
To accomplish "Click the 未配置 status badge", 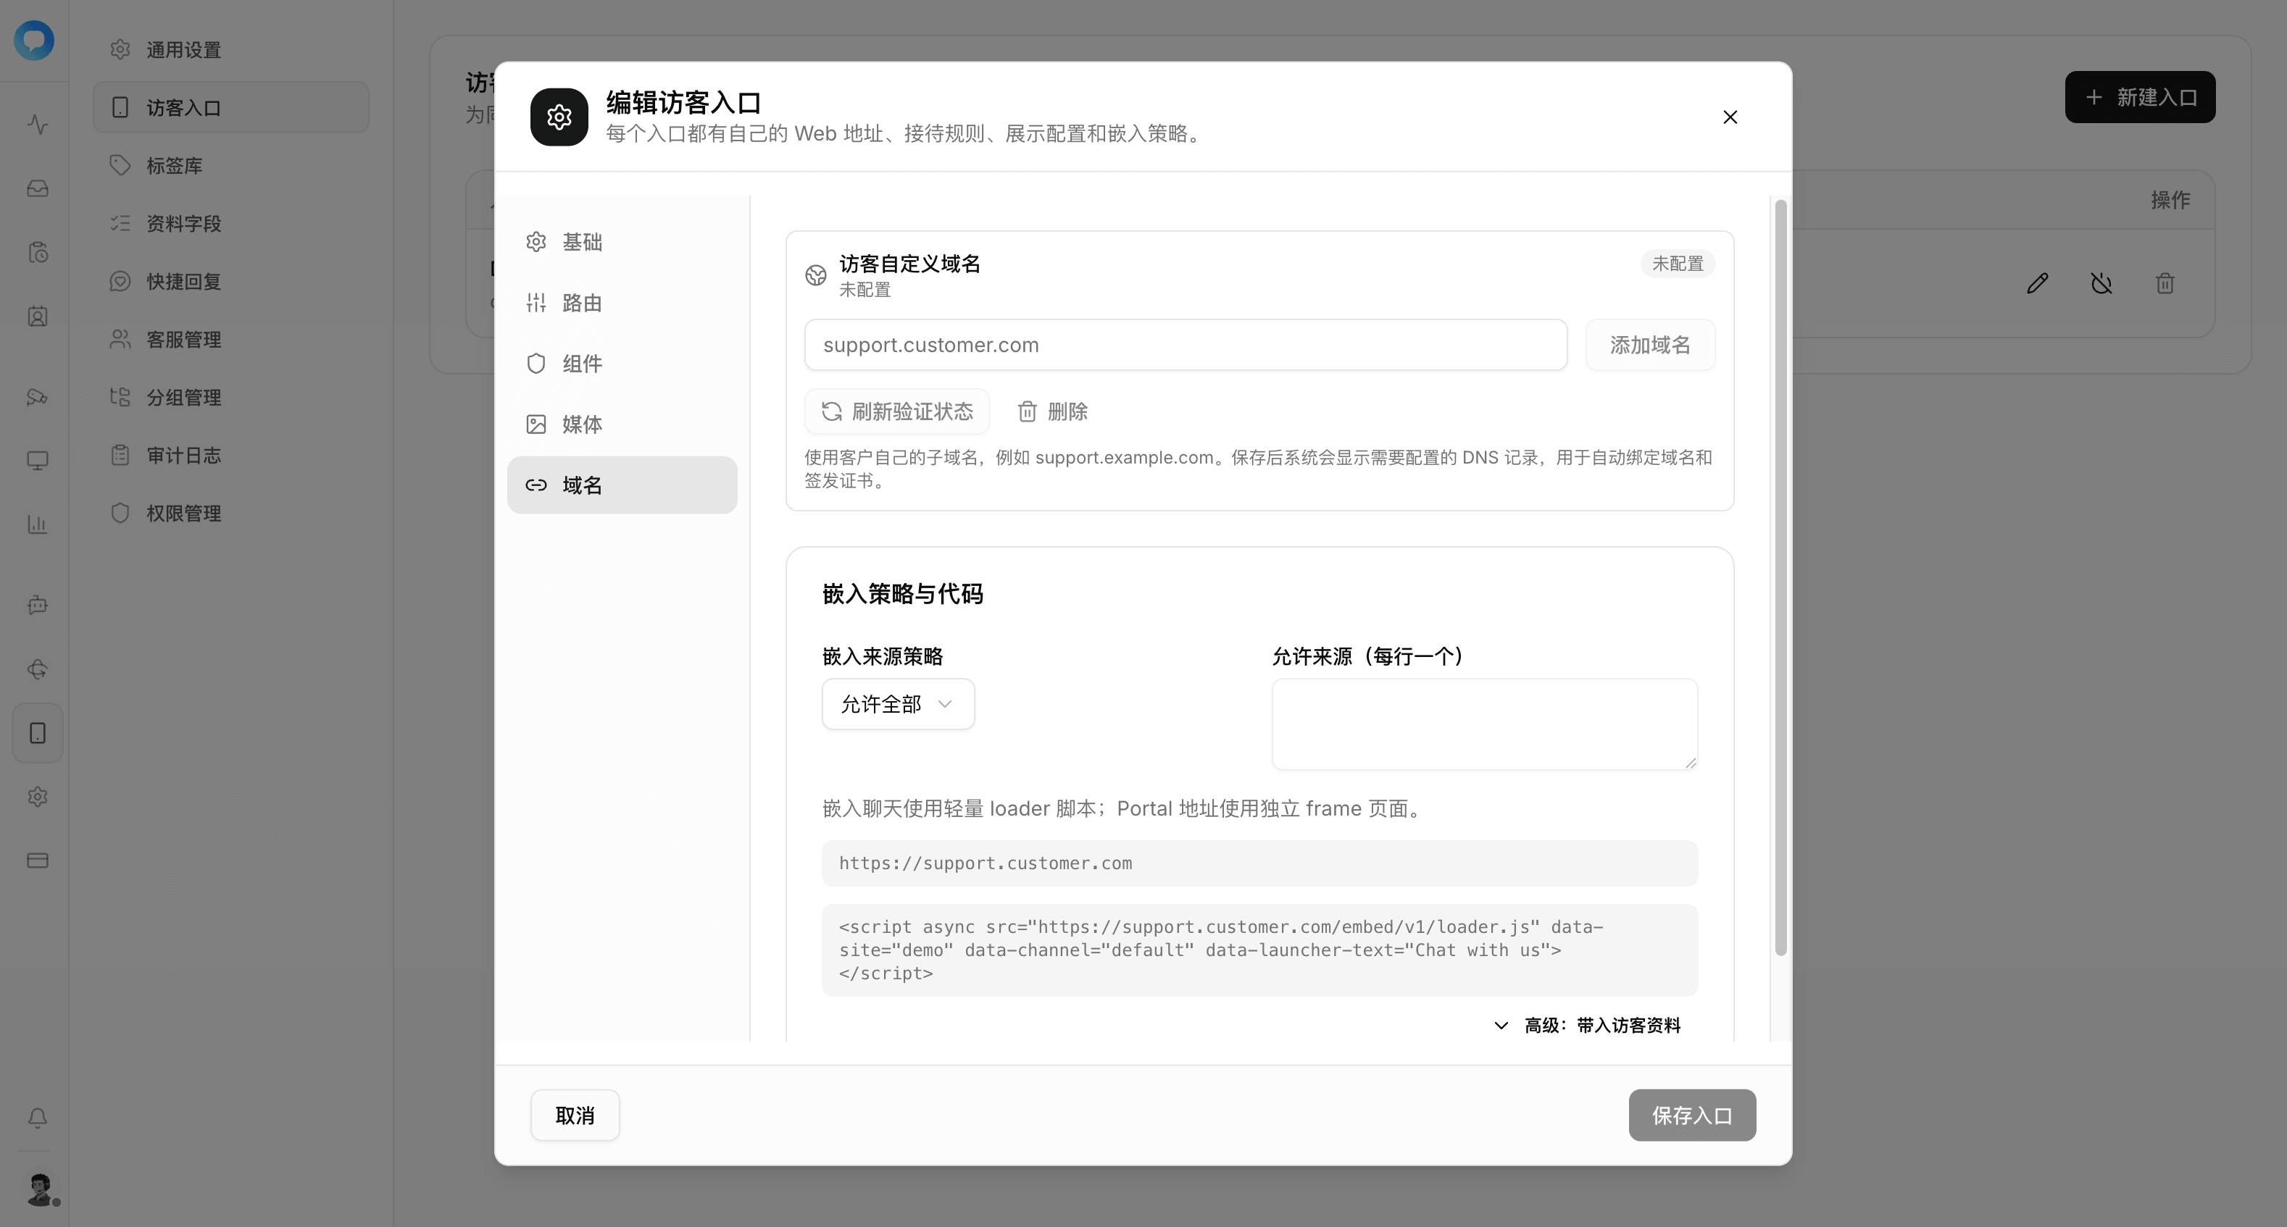I will 1677,264.
